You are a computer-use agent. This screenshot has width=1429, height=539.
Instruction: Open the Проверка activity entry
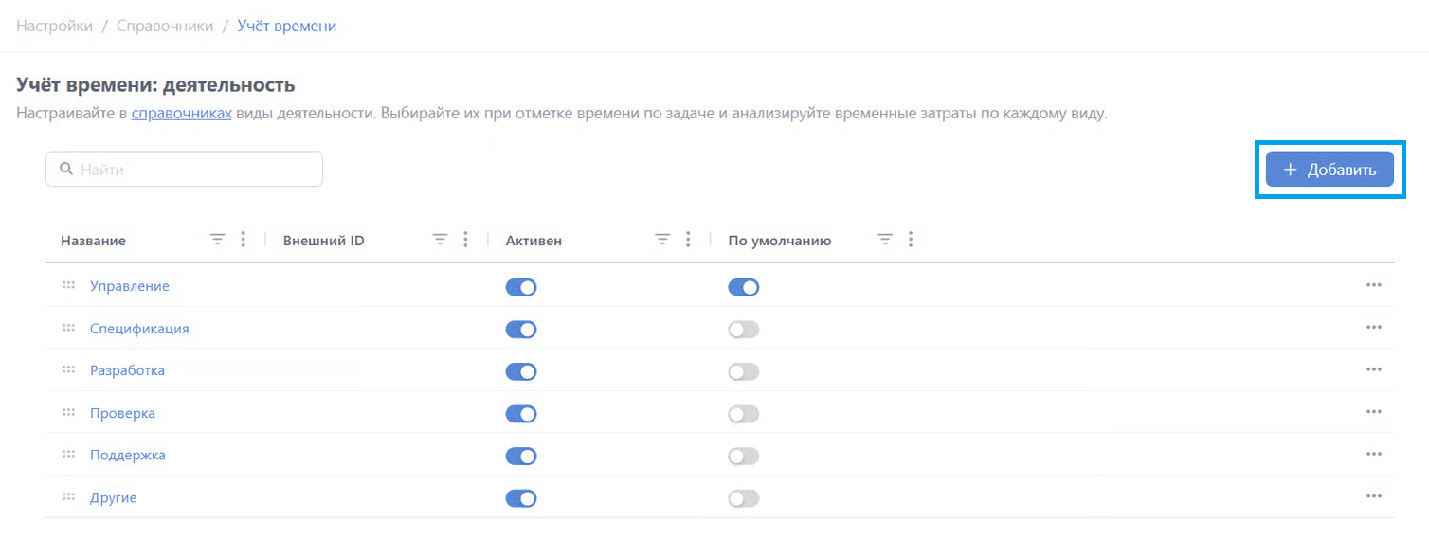coord(122,413)
